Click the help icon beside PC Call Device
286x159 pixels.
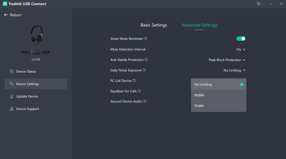pyautogui.click(x=134, y=81)
